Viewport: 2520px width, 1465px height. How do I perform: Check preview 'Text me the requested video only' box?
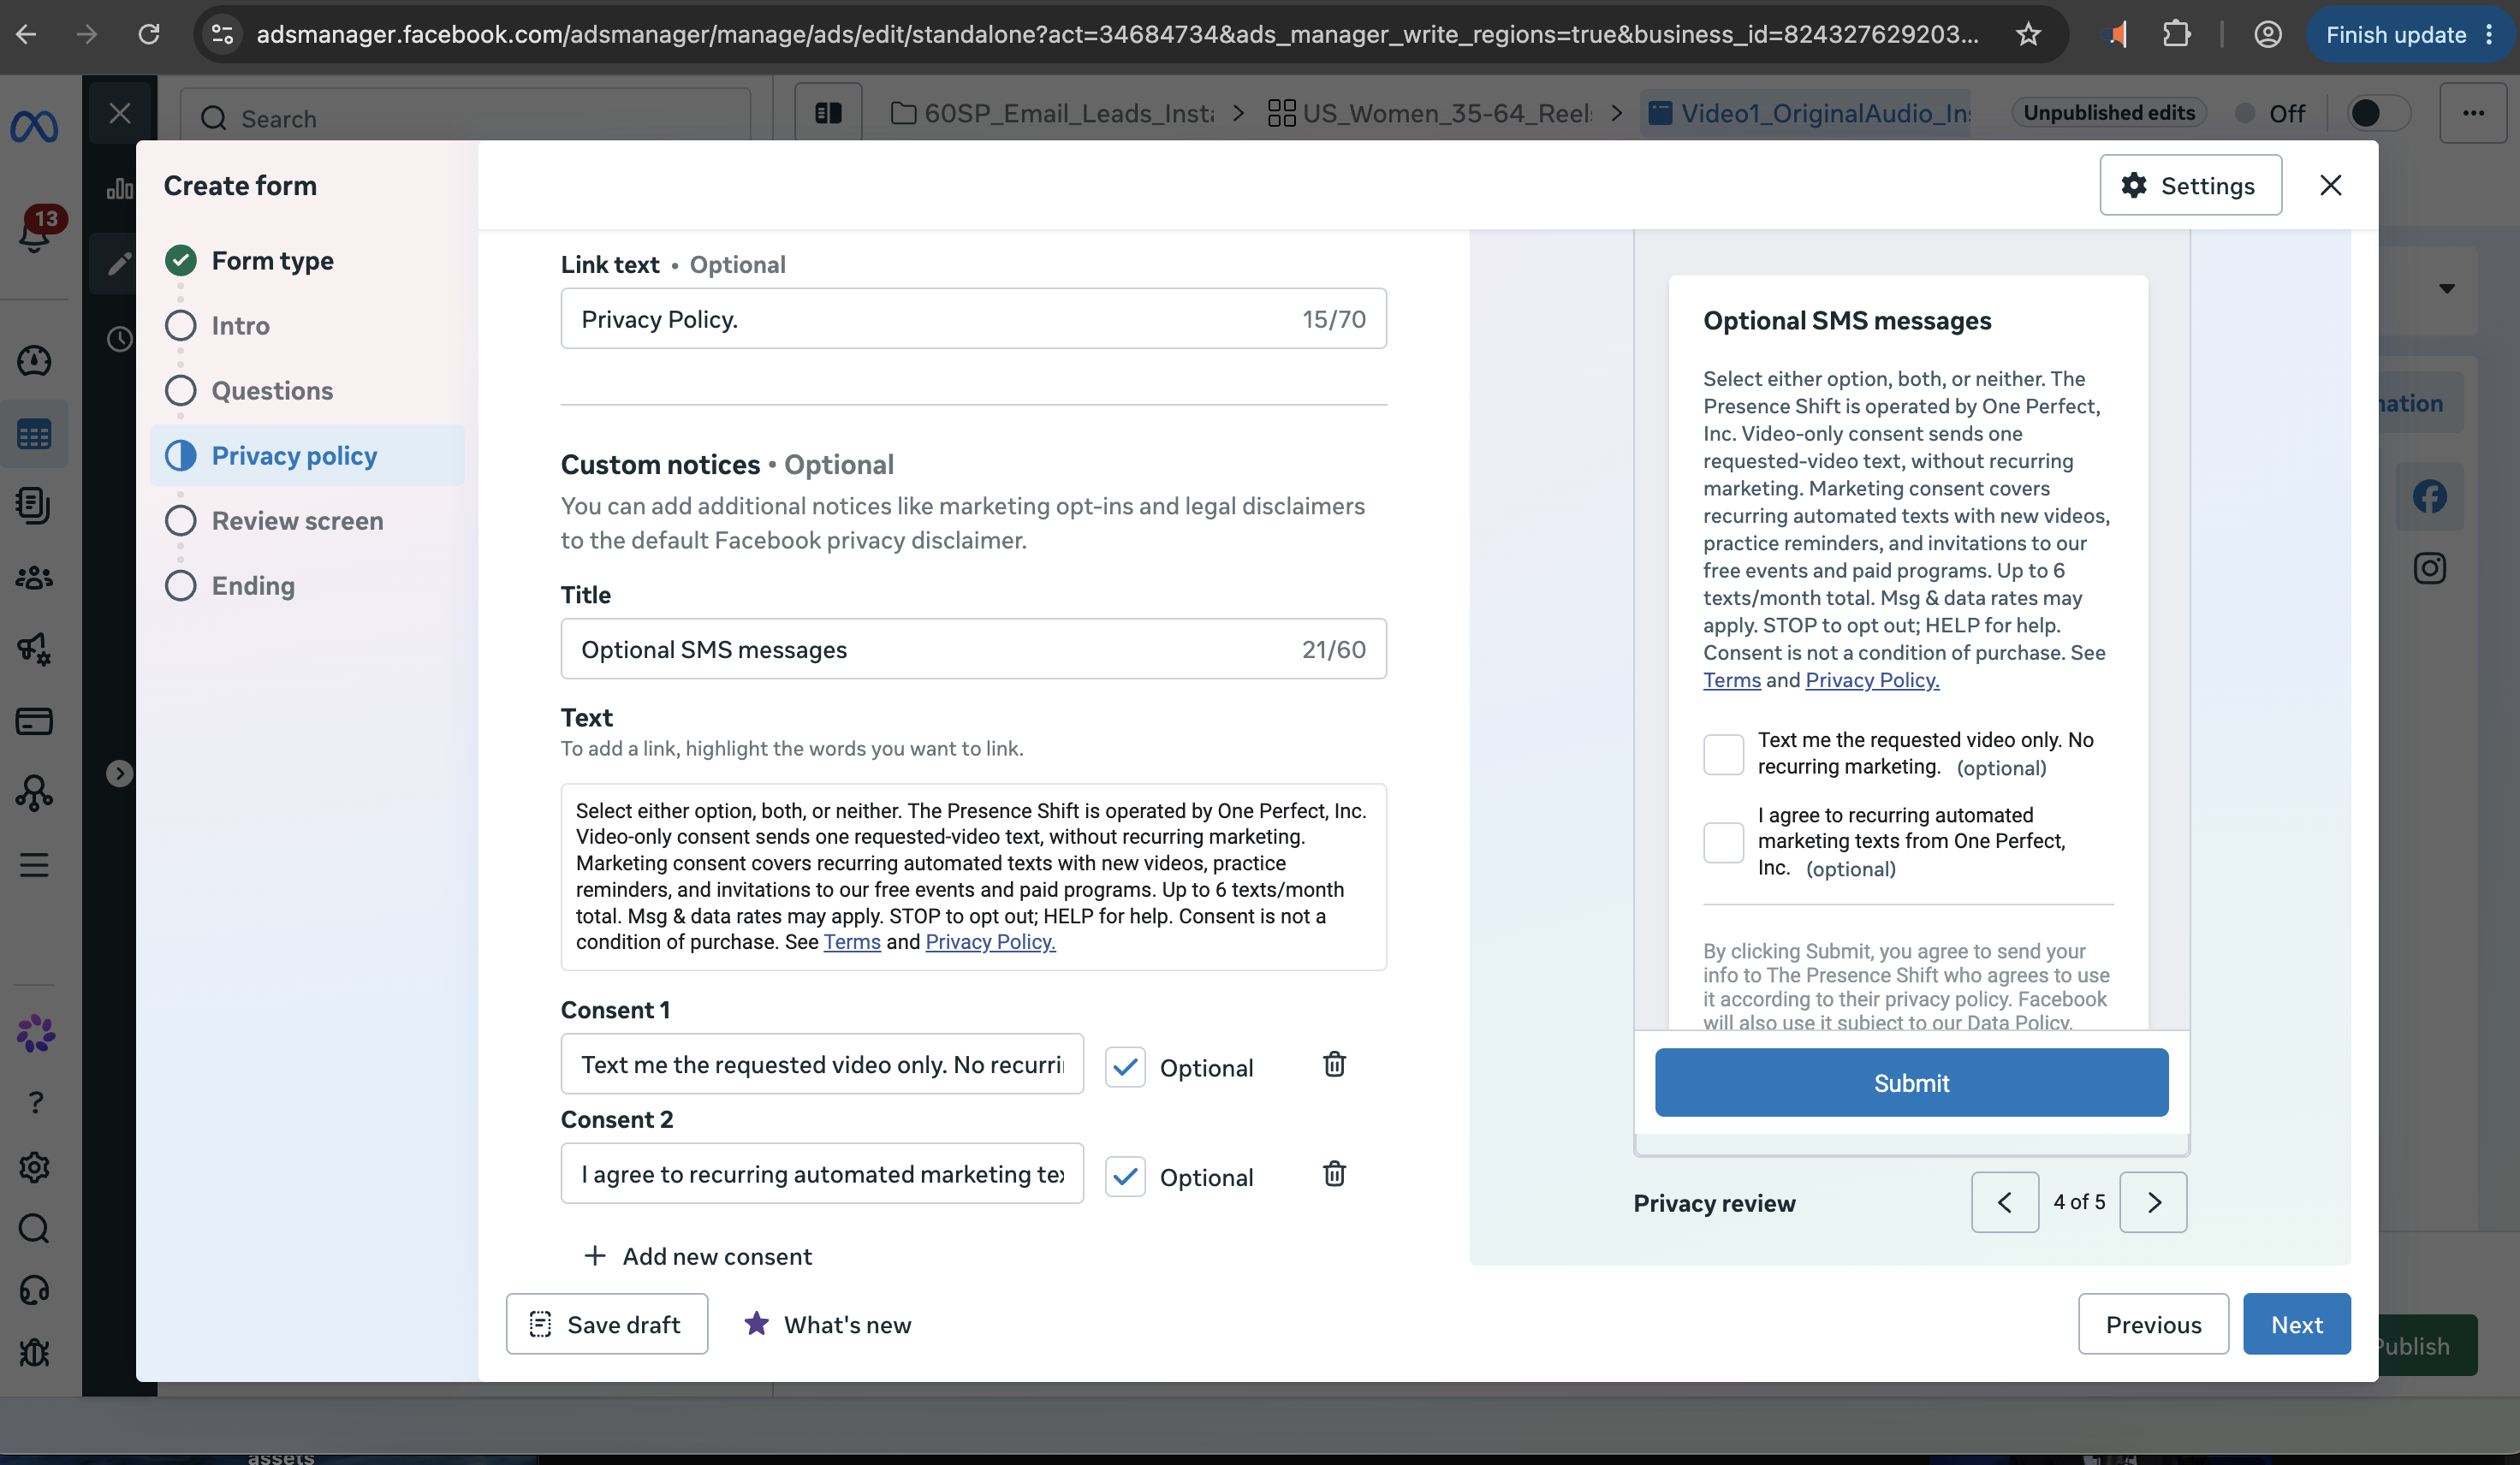coord(1723,754)
